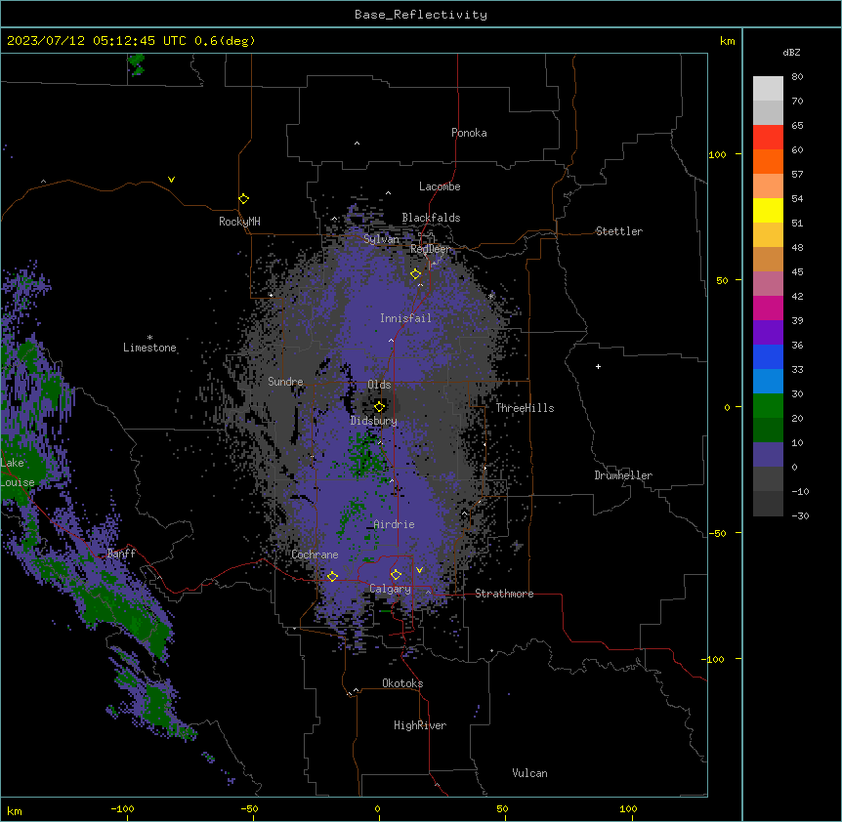Click the -100 tick on the bottom axis
The image size is (842, 822).
pos(122,808)
